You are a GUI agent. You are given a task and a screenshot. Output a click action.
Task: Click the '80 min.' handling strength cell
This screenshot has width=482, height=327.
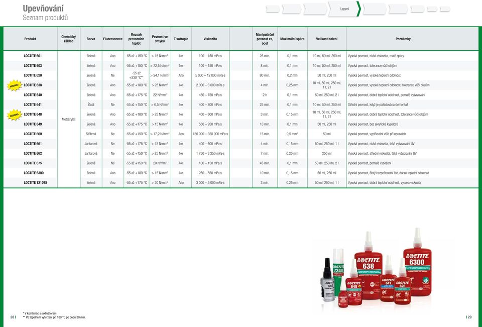pos(265,75)
